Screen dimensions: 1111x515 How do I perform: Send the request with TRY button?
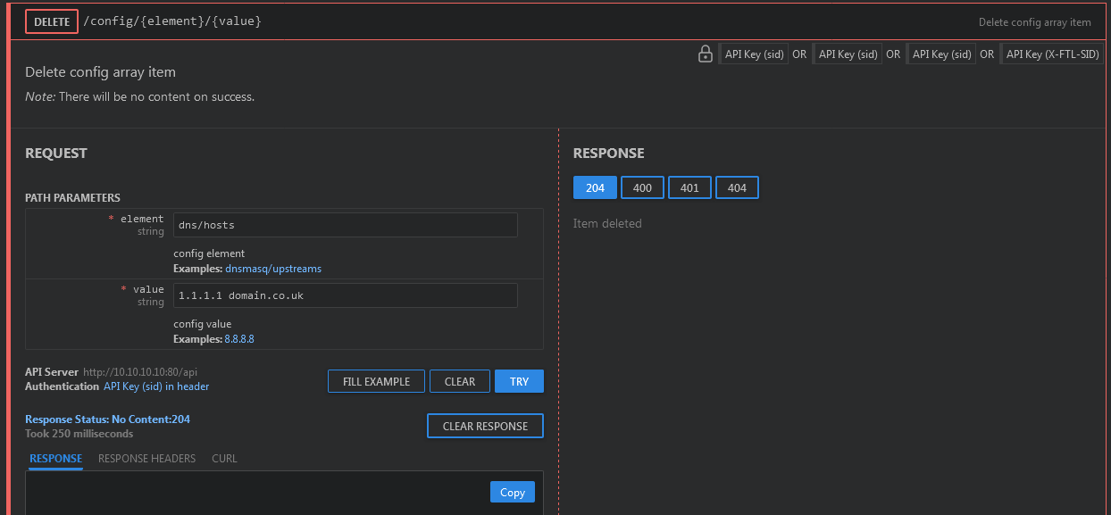tap(519, 381)
